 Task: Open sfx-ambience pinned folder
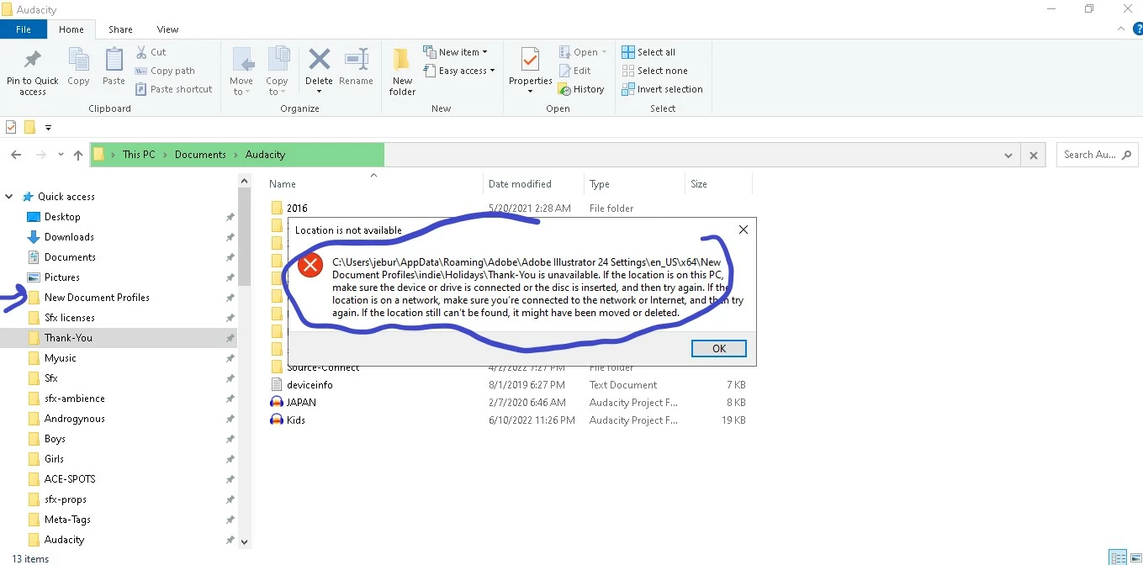click(75, 399)
